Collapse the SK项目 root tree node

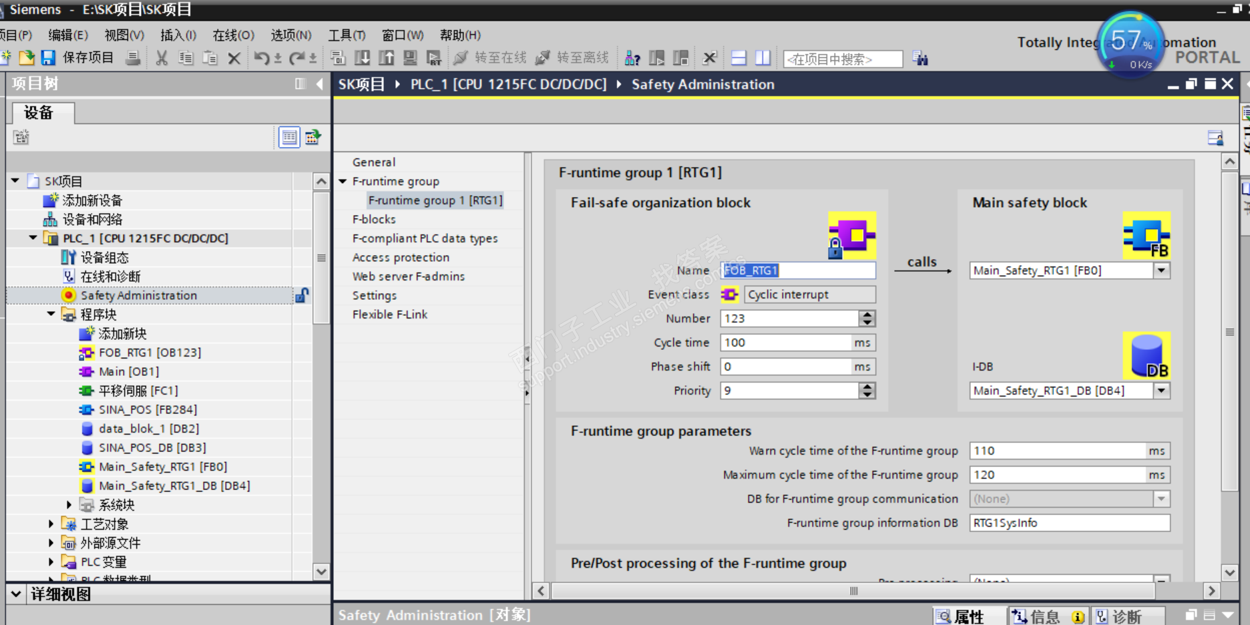point(15,181)
